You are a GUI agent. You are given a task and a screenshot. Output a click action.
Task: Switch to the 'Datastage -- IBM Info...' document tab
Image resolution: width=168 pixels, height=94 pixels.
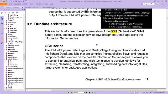coord(32,7)
